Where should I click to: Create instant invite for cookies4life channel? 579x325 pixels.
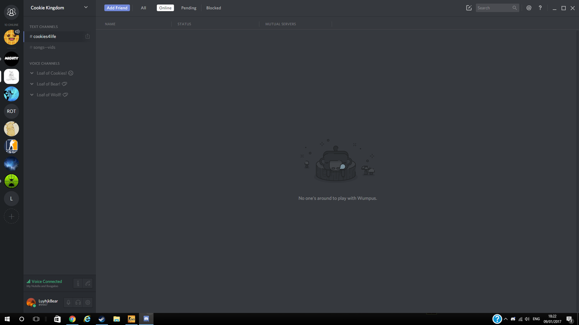coord(87,37)
